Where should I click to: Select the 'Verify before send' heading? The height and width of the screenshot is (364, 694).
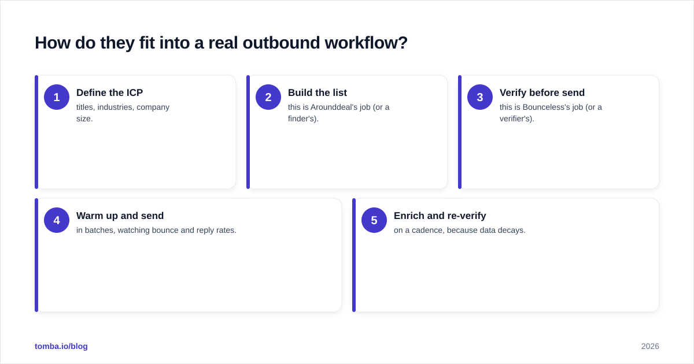(x=542, y=92)
